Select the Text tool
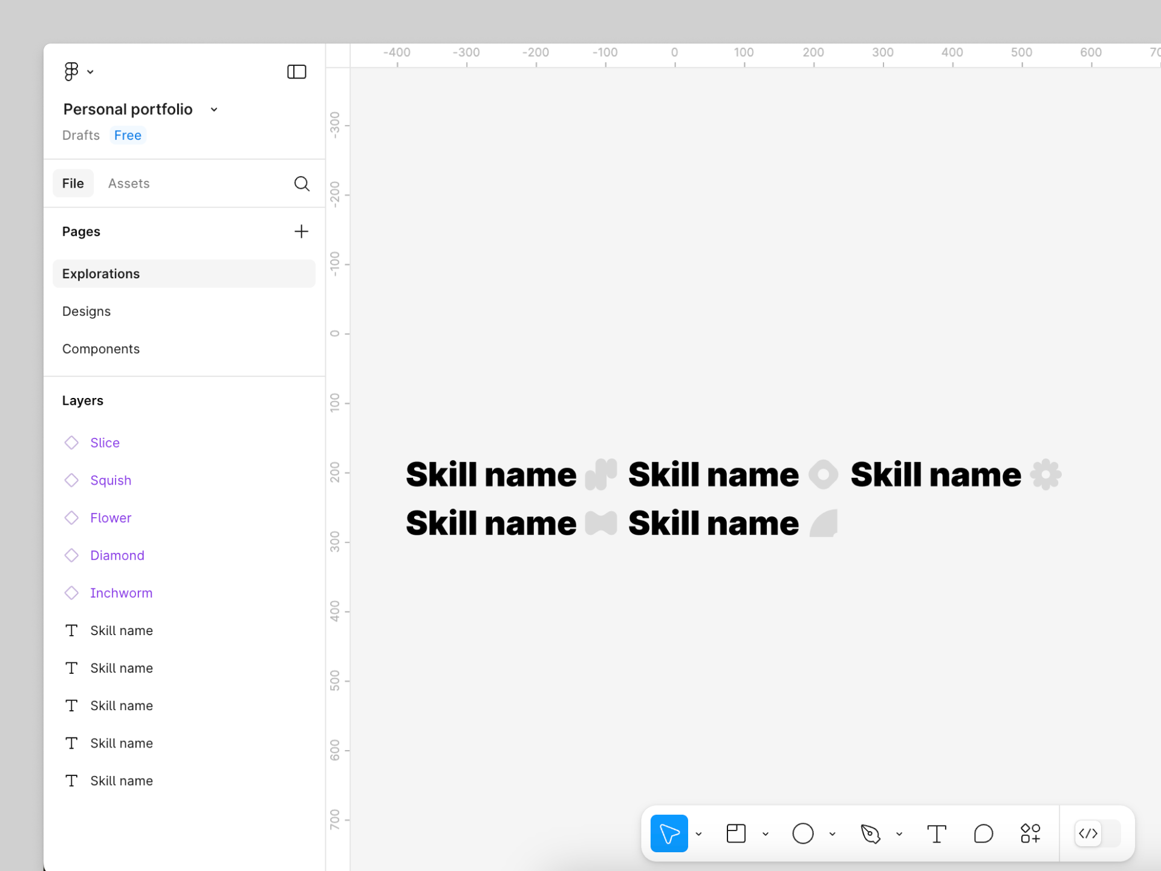 [937, 833]
